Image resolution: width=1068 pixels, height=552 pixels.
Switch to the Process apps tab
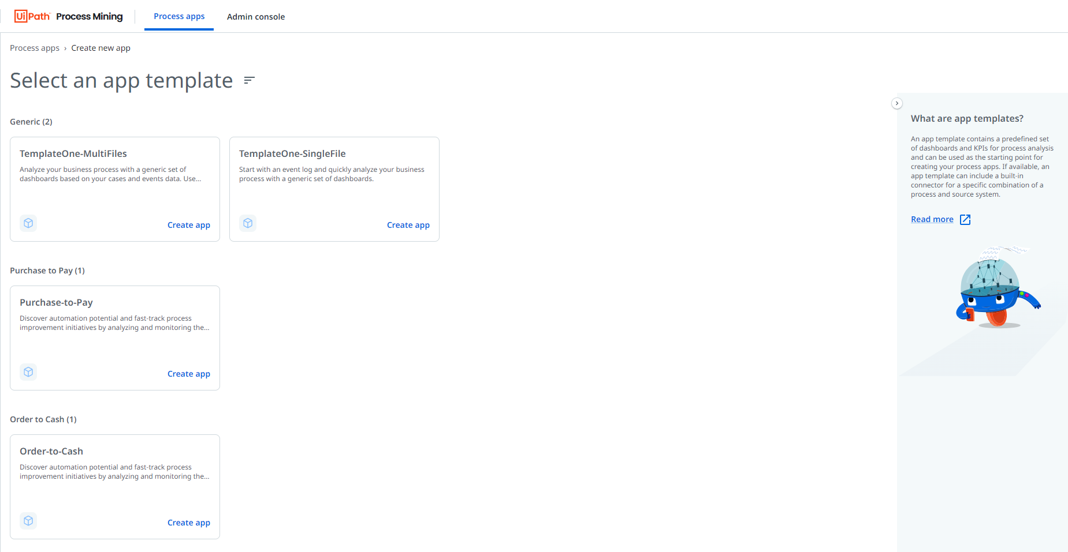[179, 16]
